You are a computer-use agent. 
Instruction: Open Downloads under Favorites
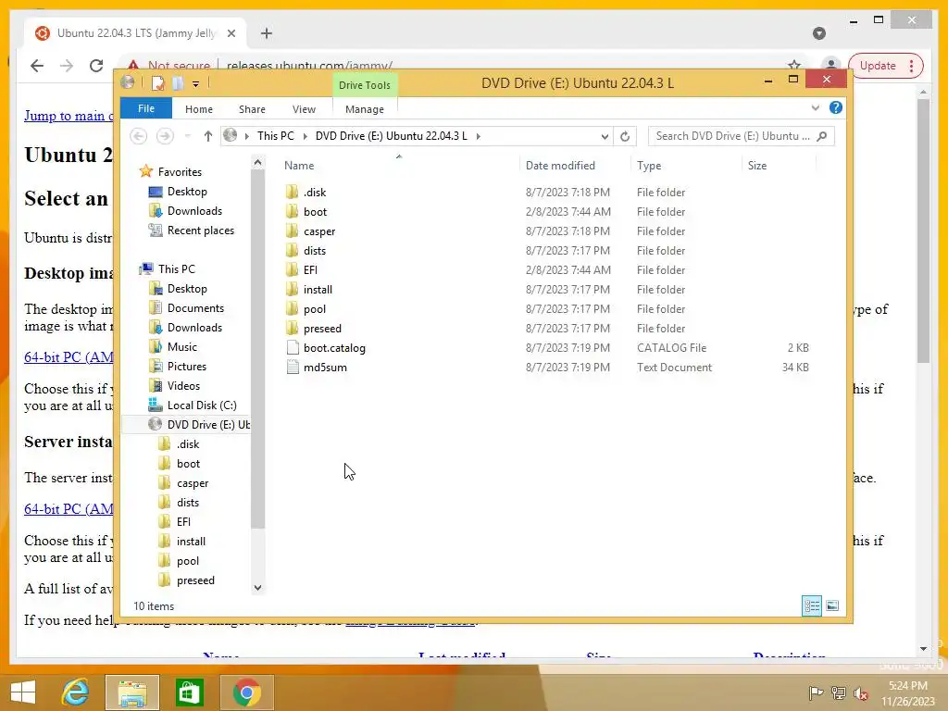pyautogui.click(x=194, y=211)
